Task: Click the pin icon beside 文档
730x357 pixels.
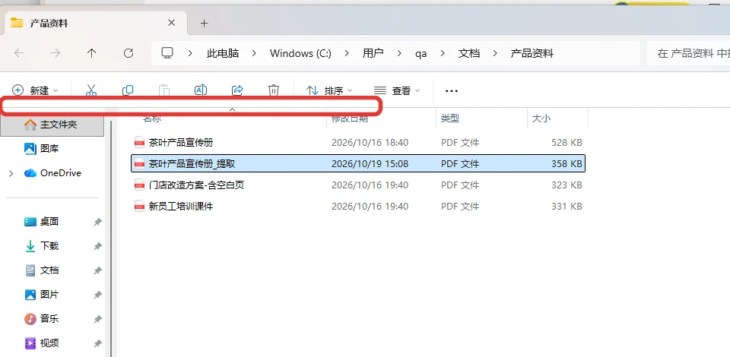Action: tap(98, 270)
